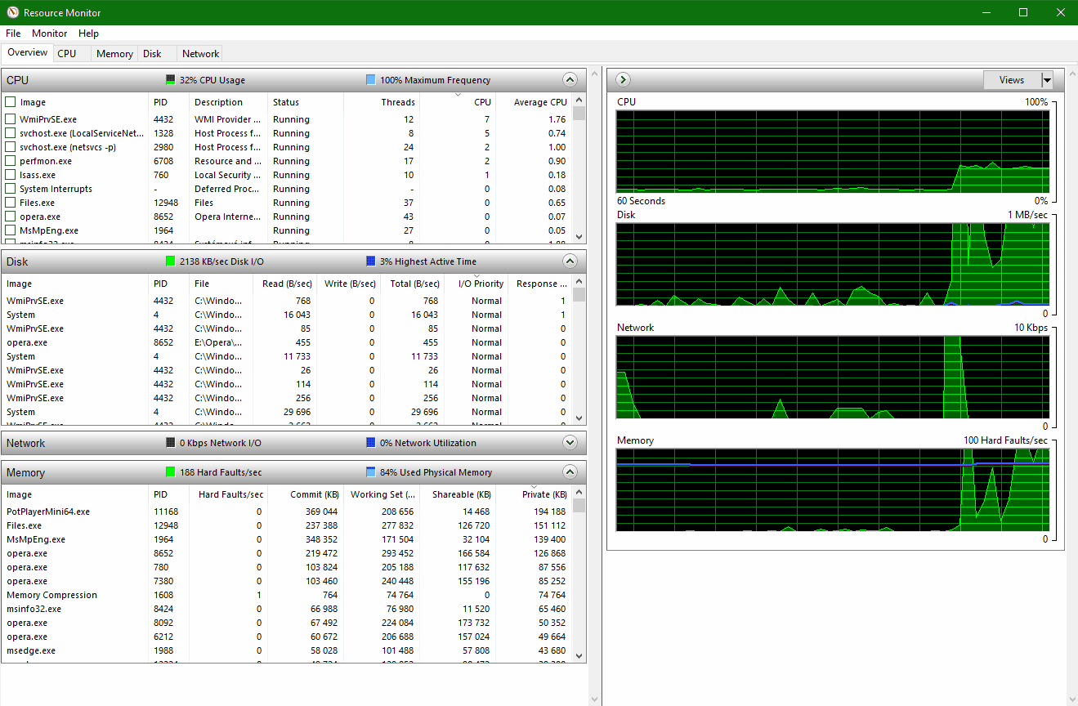Select System row reading 29 696 B/sec

click(x=287, y=412)
